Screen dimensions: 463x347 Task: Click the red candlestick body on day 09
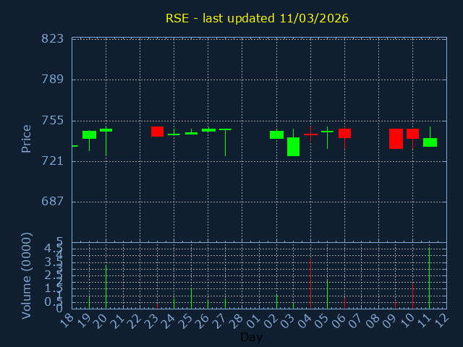pos(396,139)
